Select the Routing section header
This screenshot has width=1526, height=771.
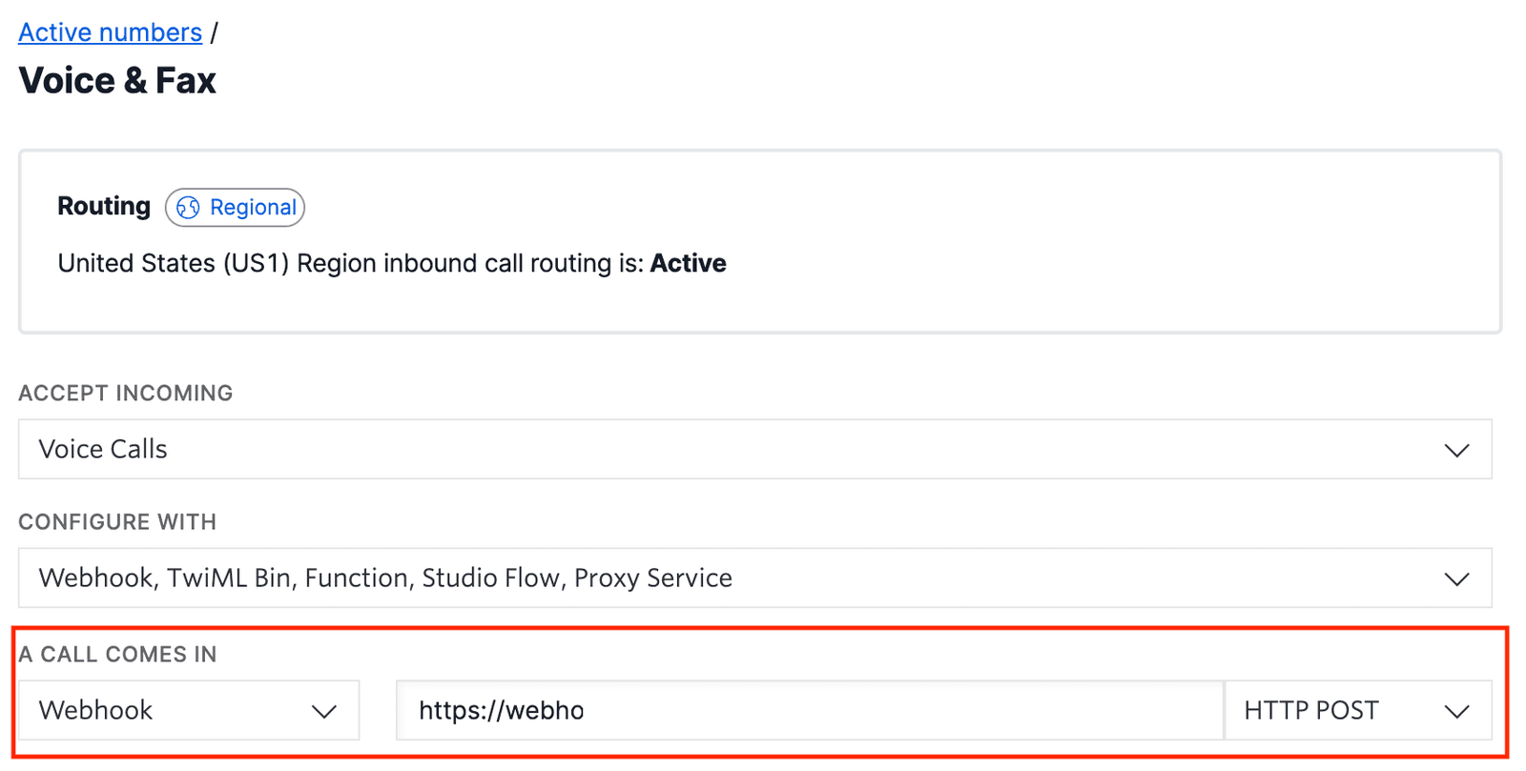(x=104, y=207)
